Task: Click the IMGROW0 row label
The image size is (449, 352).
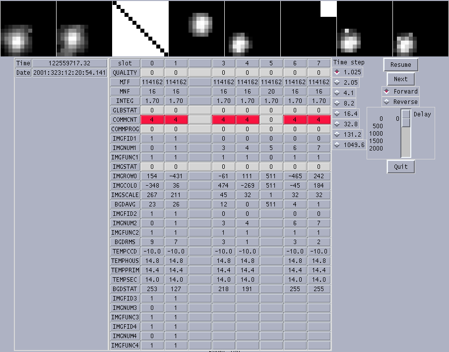Action: 125,176
